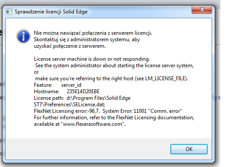Click the LM_LICENSE_FILE reference text
The image size is (249, 167).
click(166, 79)
